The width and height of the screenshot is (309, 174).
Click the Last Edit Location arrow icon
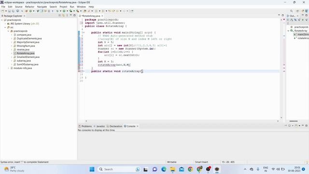click(x=110, y=11)
